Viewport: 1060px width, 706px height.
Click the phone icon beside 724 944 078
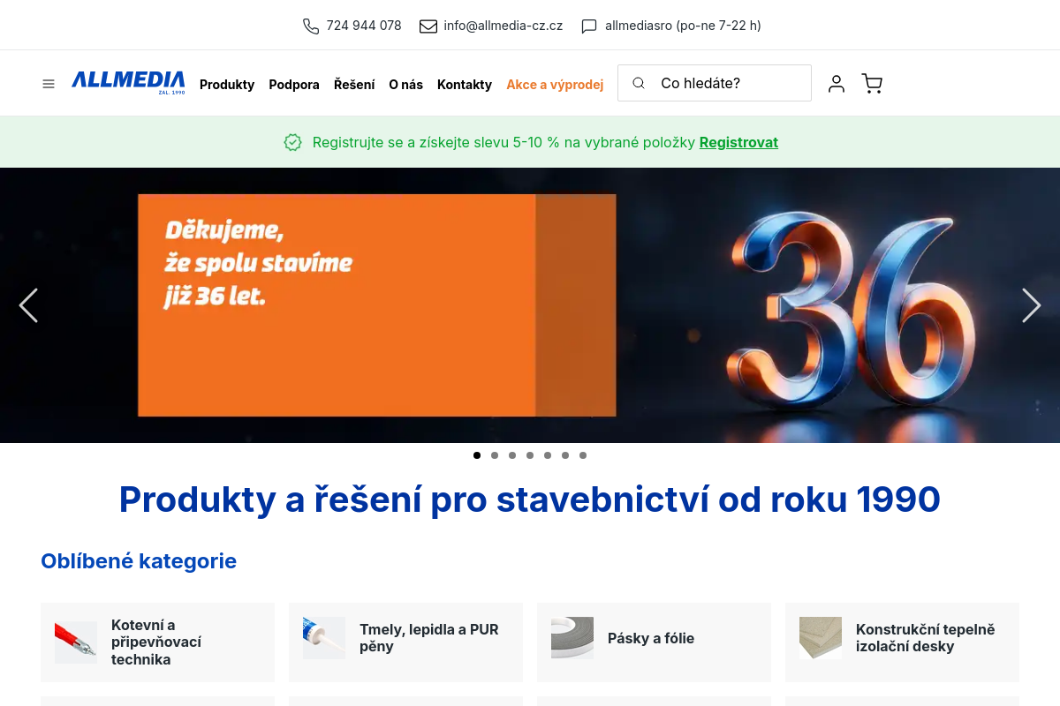point(311,26)
